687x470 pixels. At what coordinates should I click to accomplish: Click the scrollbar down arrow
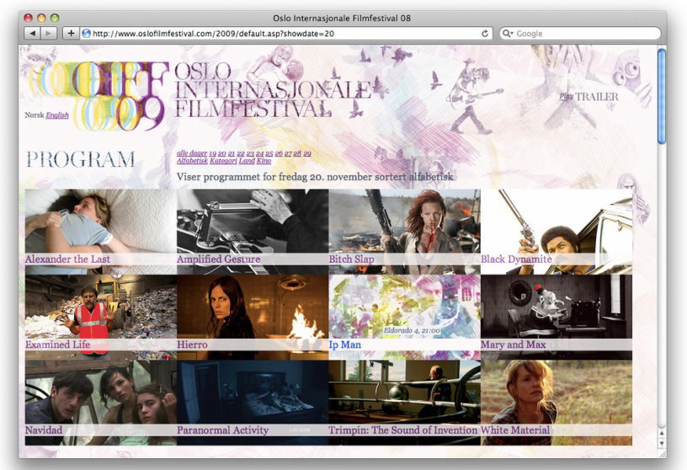(x=662, y=443)
